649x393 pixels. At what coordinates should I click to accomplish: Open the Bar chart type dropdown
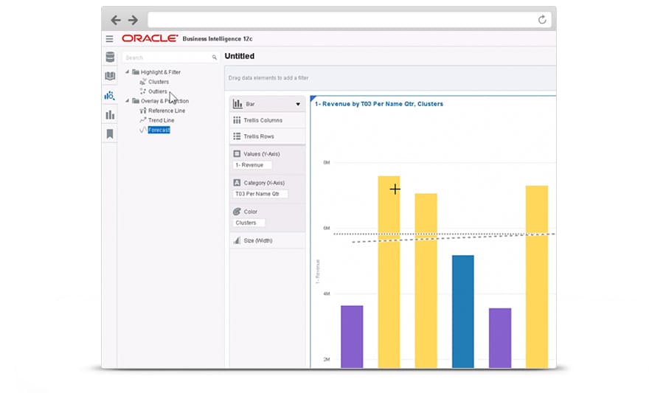298,104
